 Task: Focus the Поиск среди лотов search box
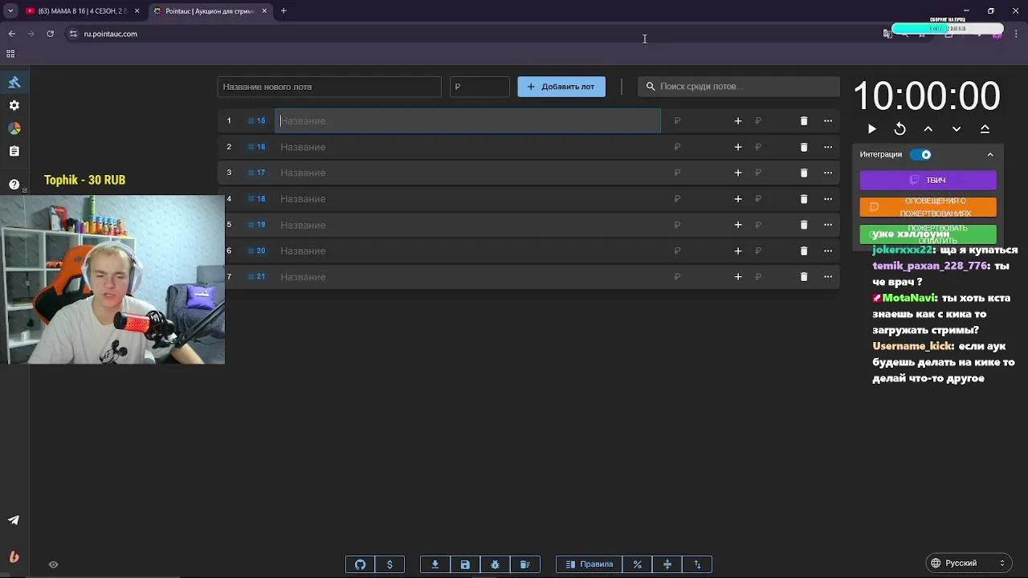coord(739,87)
